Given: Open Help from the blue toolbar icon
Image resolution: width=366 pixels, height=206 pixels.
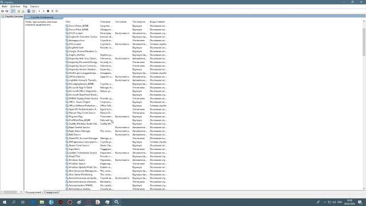Looking at the screenshot, I should click(x=29, y=11).
